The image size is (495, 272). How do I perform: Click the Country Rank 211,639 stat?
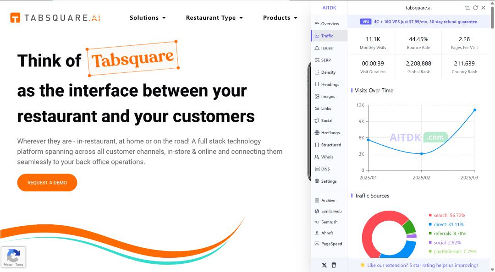tap(464, 67)
